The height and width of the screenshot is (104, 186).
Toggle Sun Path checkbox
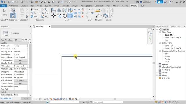pyautogui.click(x=15, y=89)
